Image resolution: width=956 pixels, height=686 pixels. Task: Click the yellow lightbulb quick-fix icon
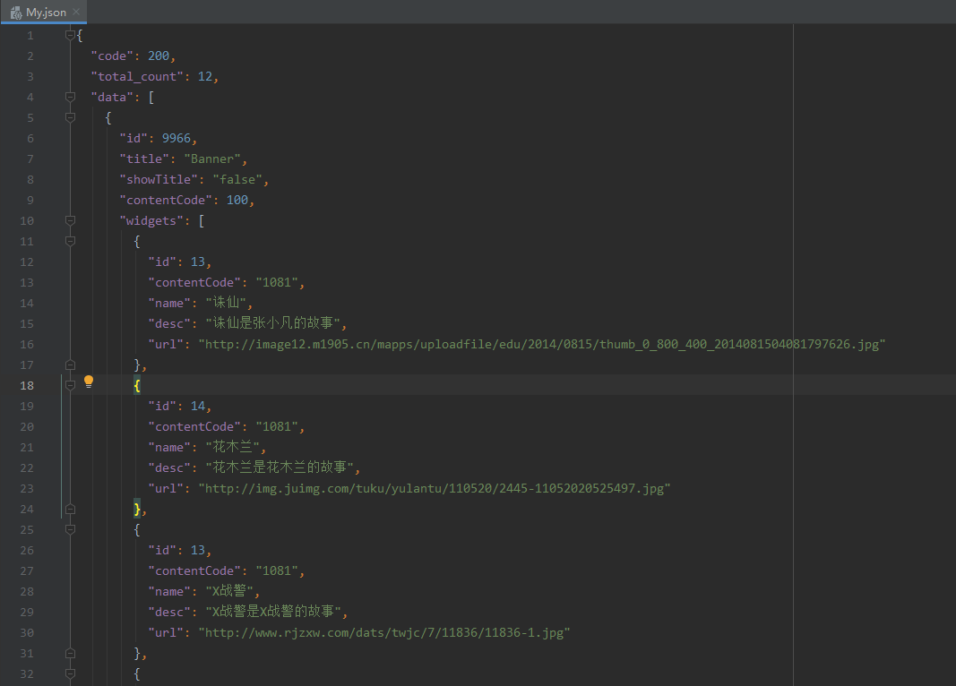point(89,382)
